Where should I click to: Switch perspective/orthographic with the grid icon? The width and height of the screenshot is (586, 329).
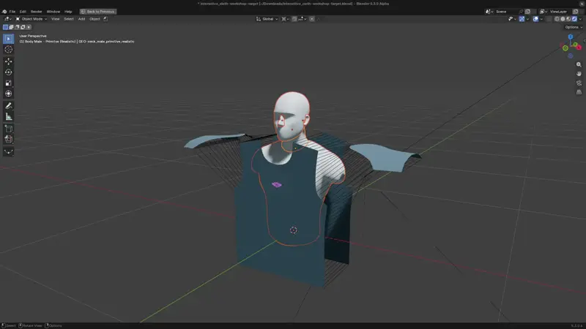pos(579,92)
